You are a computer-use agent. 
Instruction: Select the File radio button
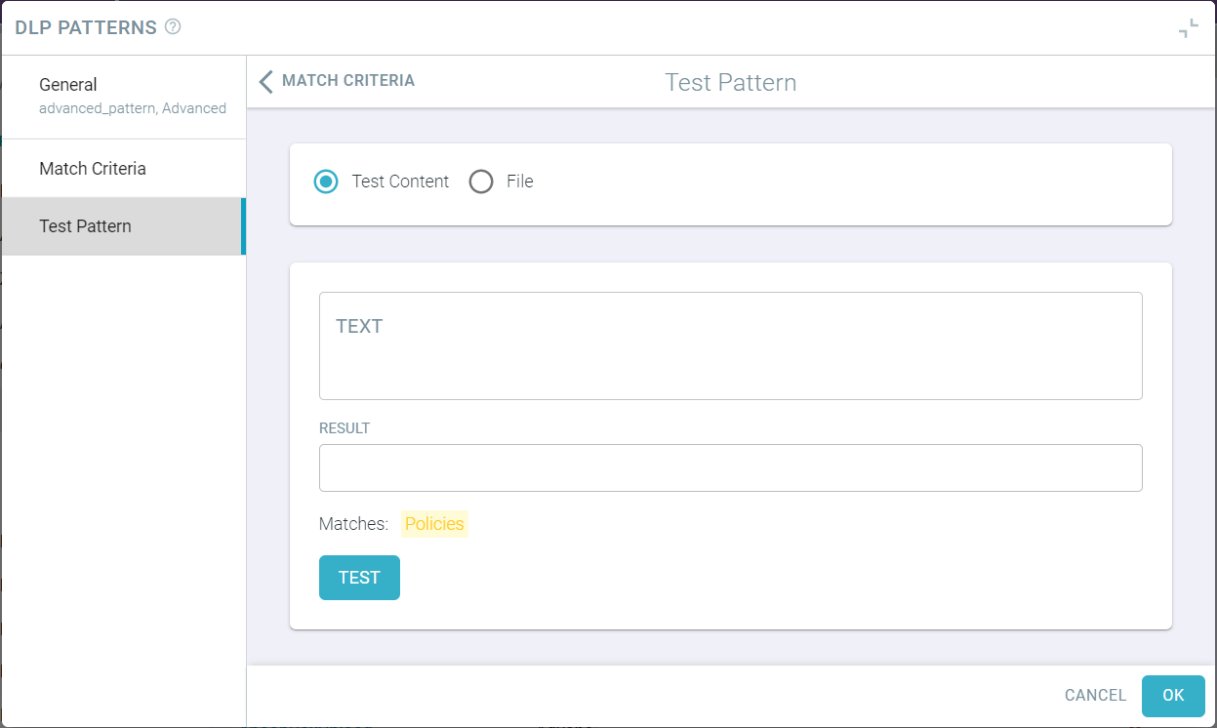point(481,182)
